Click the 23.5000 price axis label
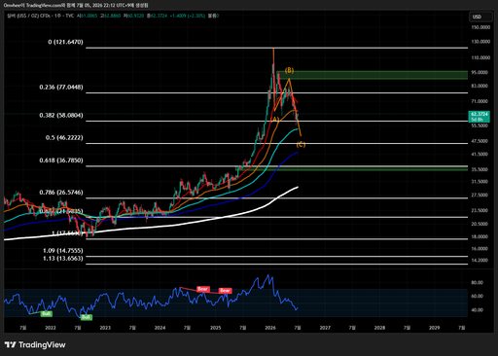 pos(480,210)
